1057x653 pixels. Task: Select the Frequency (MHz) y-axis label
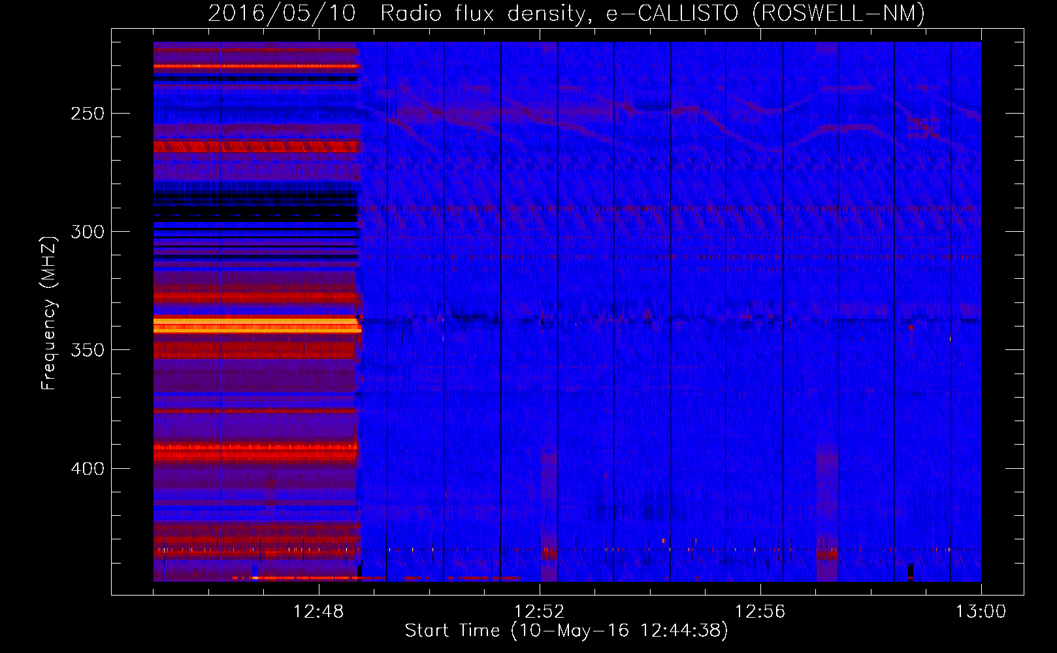(x=49, y=312)
